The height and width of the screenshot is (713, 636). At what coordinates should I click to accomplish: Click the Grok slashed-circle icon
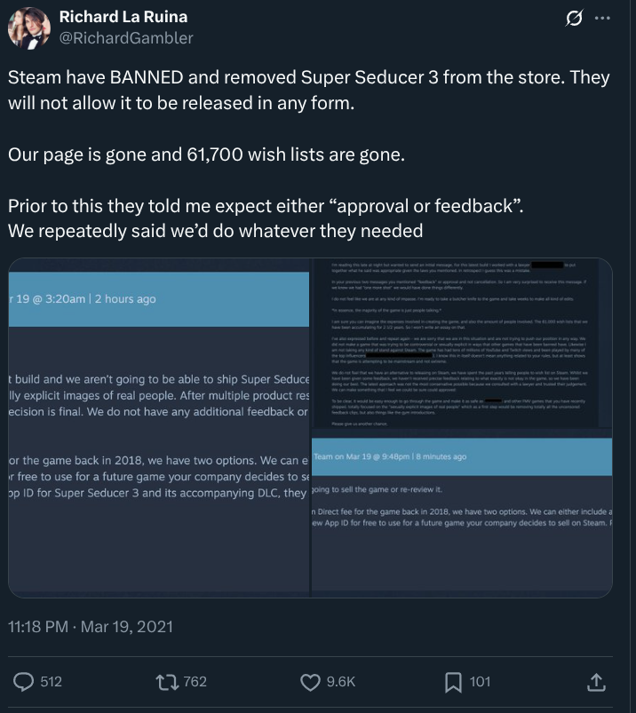574,18
